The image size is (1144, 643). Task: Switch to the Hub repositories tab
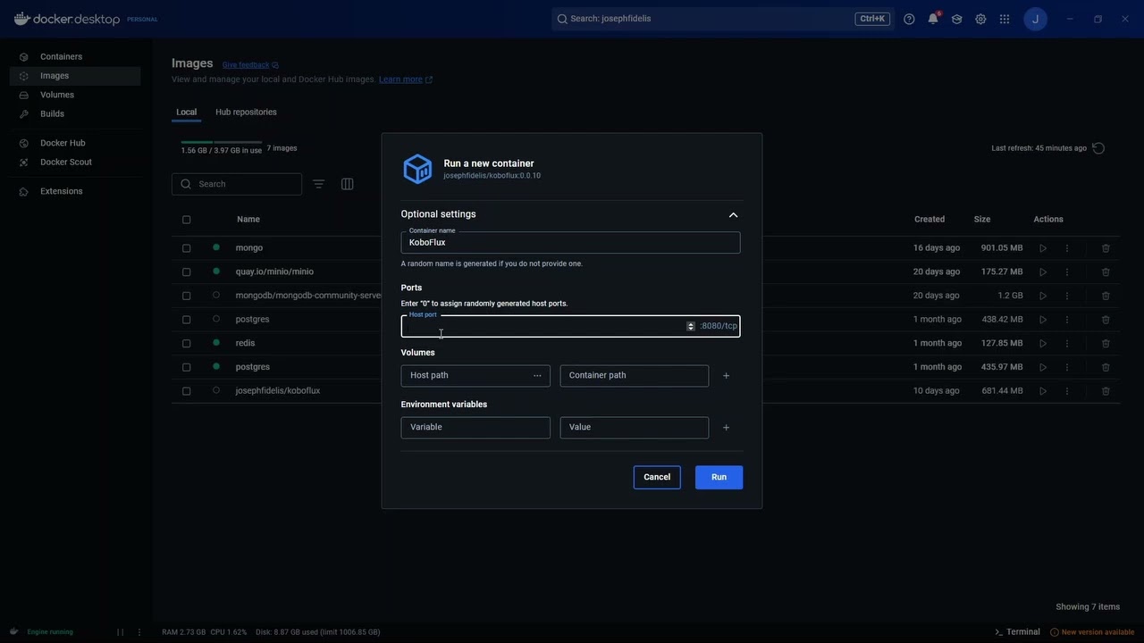click(x=246, y=112)
